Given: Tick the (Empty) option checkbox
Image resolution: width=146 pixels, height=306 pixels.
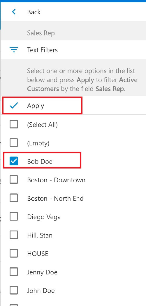Looking at the screenshot, I should coord(14,143).
